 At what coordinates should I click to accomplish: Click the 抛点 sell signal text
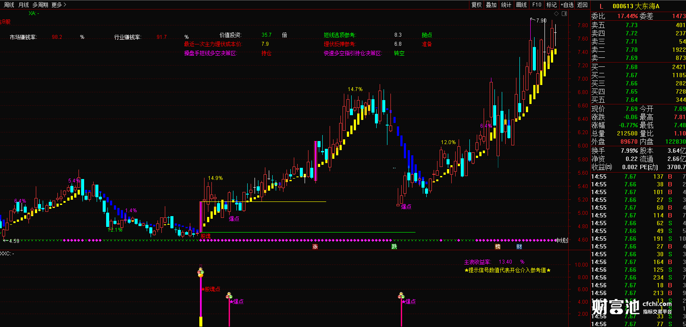(x=427, y=35)
